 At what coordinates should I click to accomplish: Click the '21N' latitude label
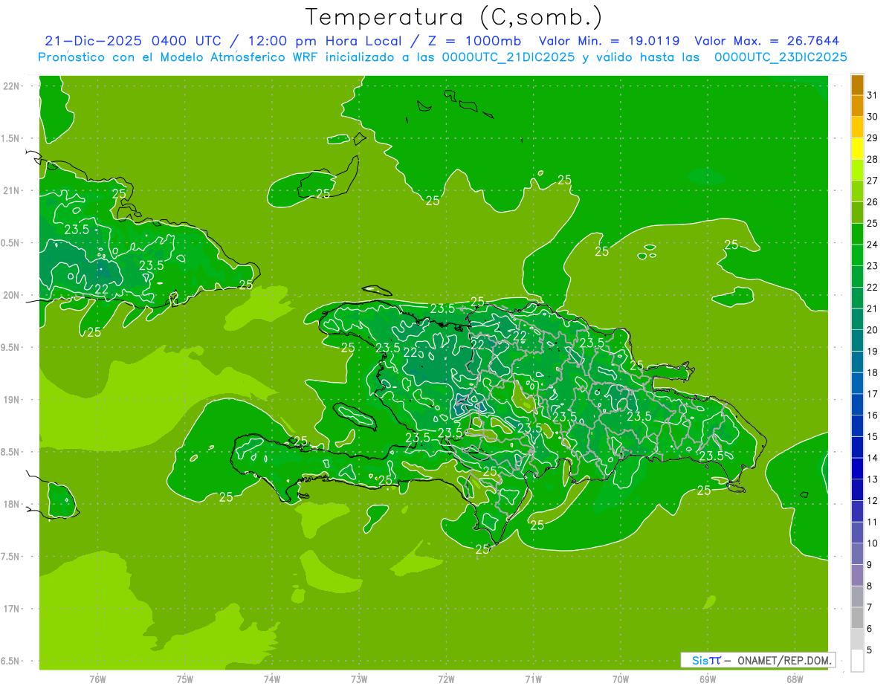click(13, 190)
